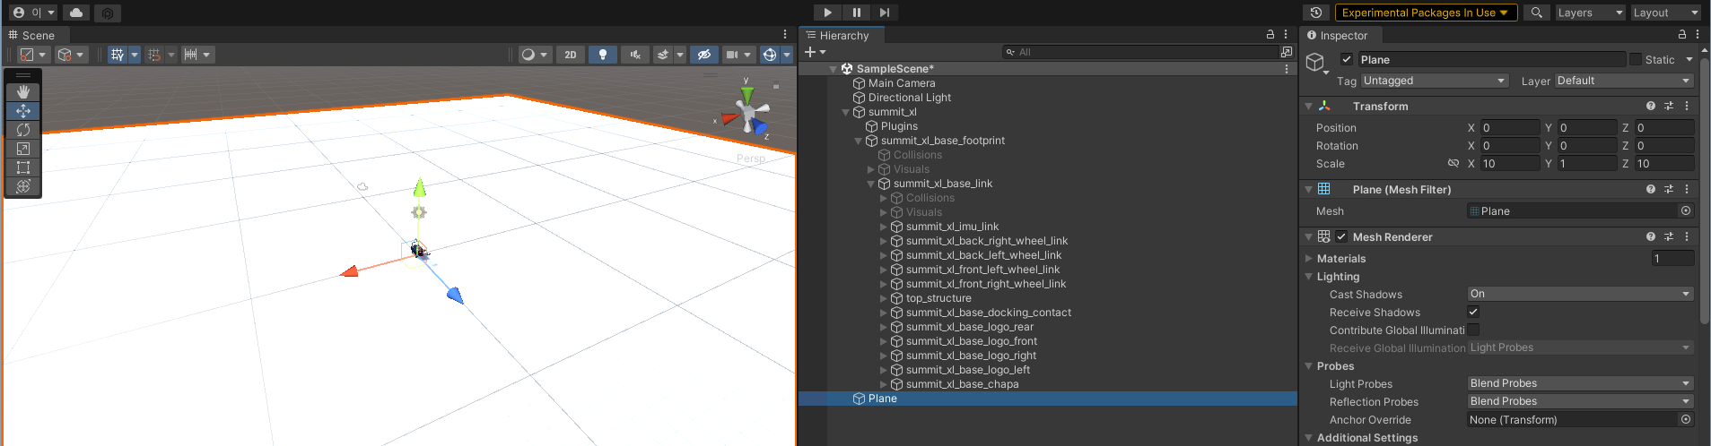Open the Layout dropdown
Screen dimensions: 1711x446
1665,13
